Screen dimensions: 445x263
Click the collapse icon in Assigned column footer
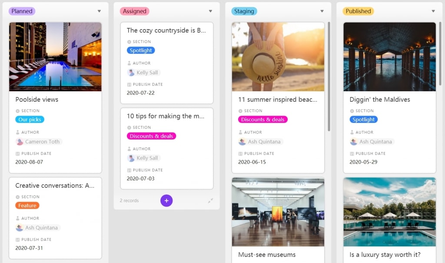210,200
